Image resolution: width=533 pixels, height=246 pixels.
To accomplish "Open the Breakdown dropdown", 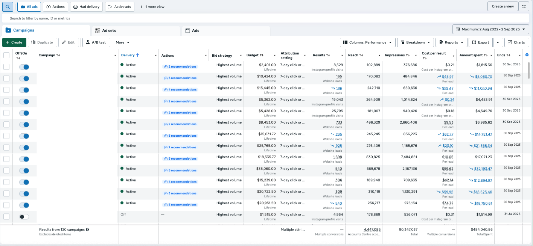I will (x=415, y=42).
